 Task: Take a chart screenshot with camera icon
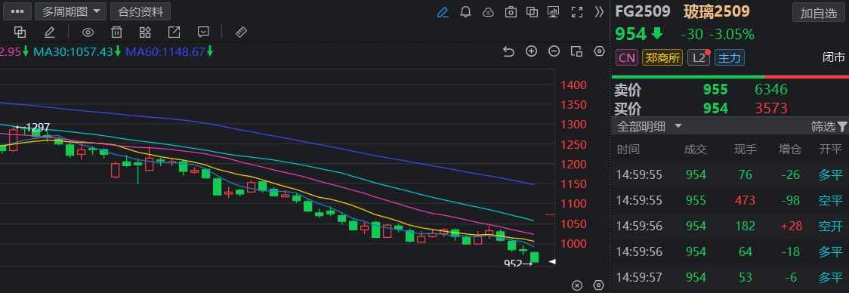coord(511,12)
